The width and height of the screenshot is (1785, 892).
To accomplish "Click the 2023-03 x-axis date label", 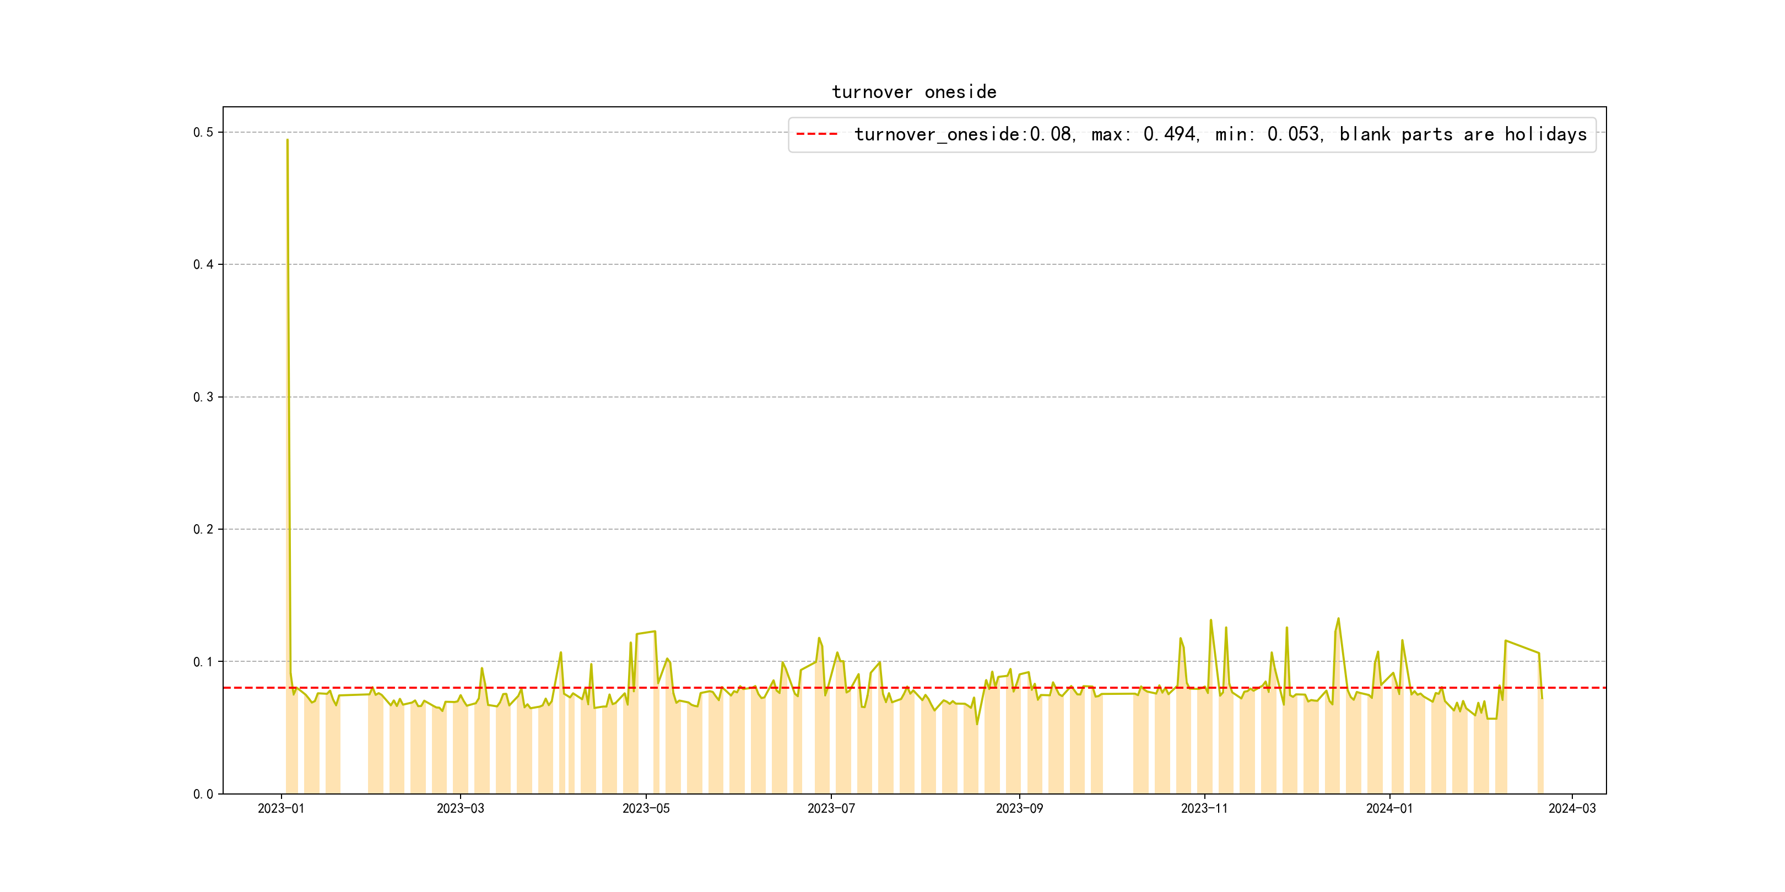I will click(460, 808).
